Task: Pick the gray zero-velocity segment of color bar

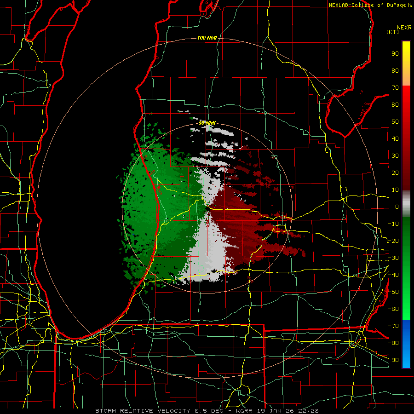Action: pyautogui.click(x=406, y=204)
